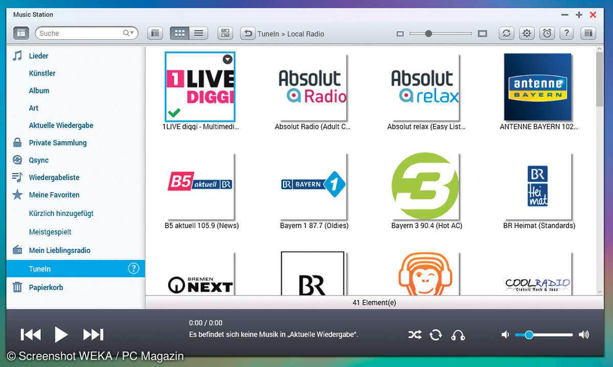This screenshot has width=613, height=367.
Task: Open the headphones output selector
Action: [458, 335]
